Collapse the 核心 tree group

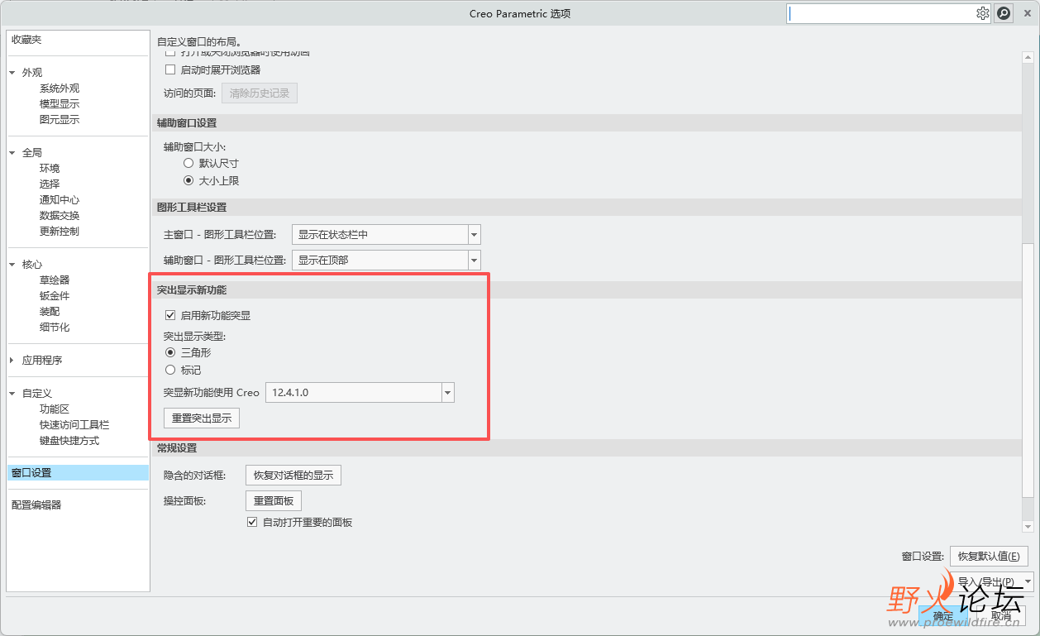point(12,265)
